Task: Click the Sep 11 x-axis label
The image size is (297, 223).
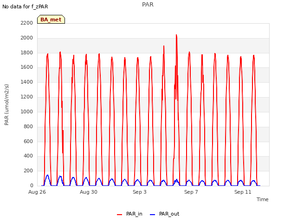Action: pyautogui.click(x=243, y=192)
